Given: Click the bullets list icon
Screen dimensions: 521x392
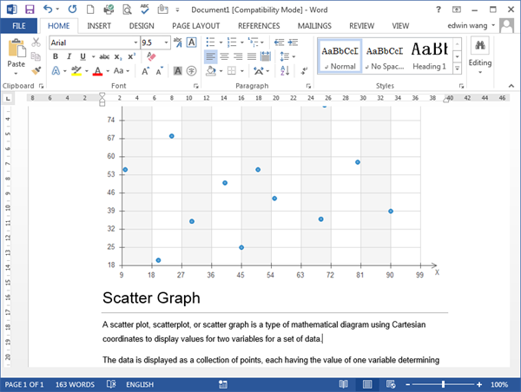Looking at the screenshot, I should pos(212,42).
